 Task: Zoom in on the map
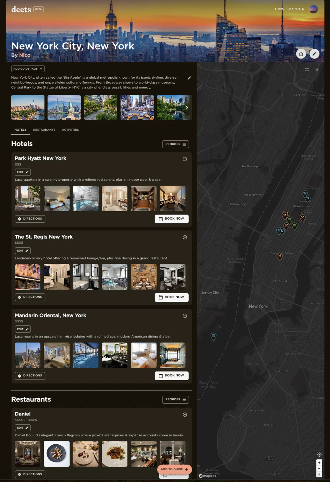pos(319,462)
